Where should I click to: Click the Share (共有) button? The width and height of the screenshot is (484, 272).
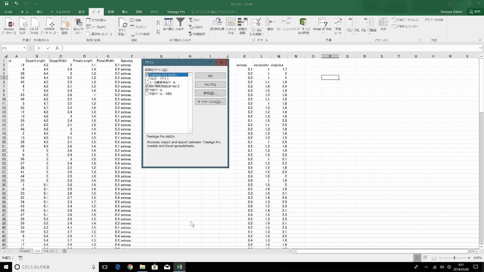(x=475, y=12)
